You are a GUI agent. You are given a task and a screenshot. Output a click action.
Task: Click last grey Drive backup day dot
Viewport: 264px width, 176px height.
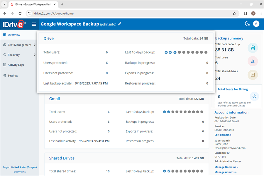point(206,53)
